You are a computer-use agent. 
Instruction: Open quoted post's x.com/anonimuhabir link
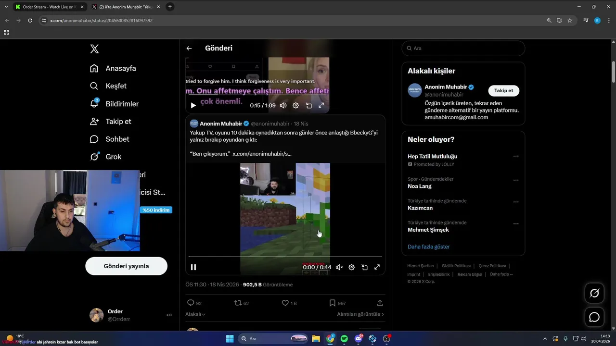pos(262,154)
